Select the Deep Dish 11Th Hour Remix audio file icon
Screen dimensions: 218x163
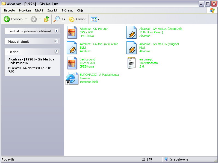point(132,32)
